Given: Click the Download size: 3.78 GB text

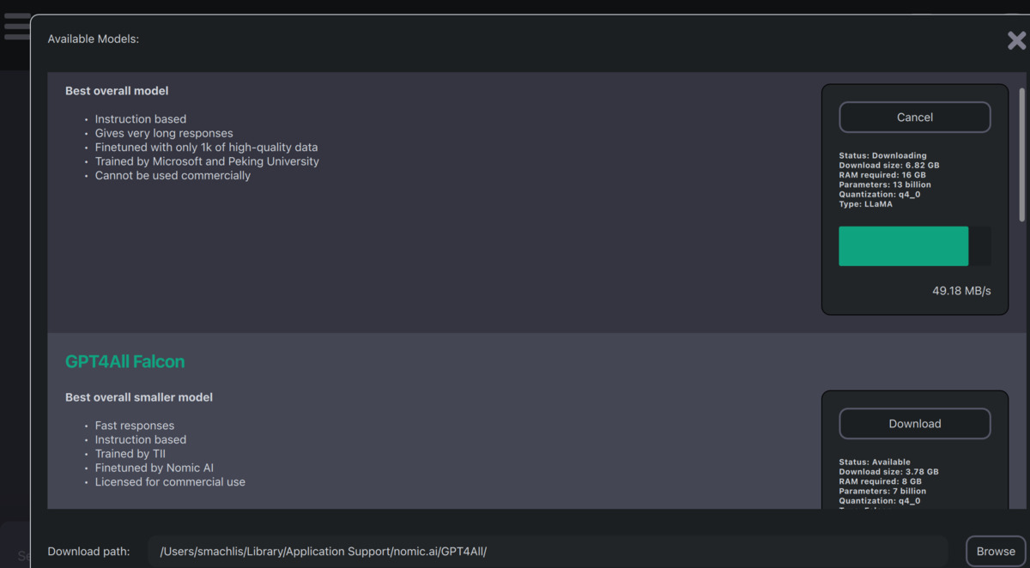Looking at the screenshot, I should tap(888, 471).
